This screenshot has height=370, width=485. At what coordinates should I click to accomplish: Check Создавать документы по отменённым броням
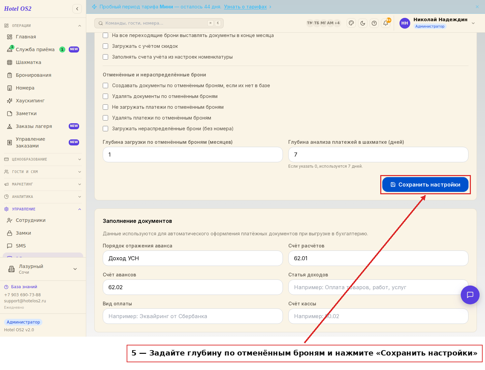coord(105,86)
